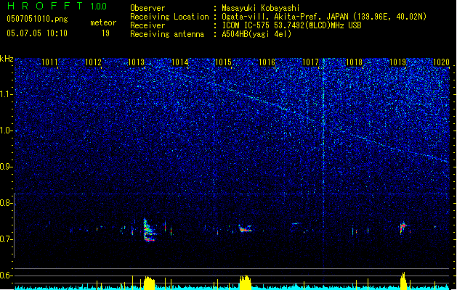The image size is (457, 290).
Task: Click the 1011 time axis label
Action: click(x=50, y=62)
